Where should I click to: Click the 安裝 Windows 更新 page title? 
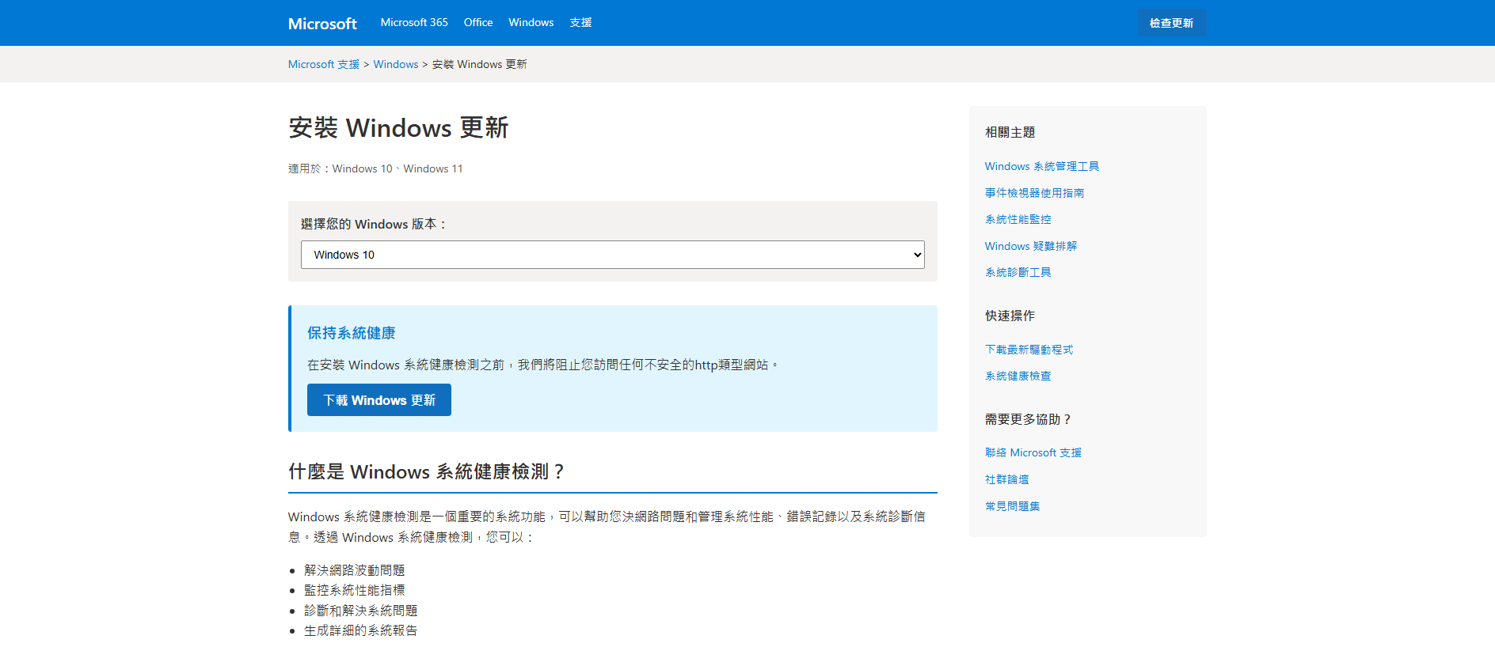[x=398, y=127]
